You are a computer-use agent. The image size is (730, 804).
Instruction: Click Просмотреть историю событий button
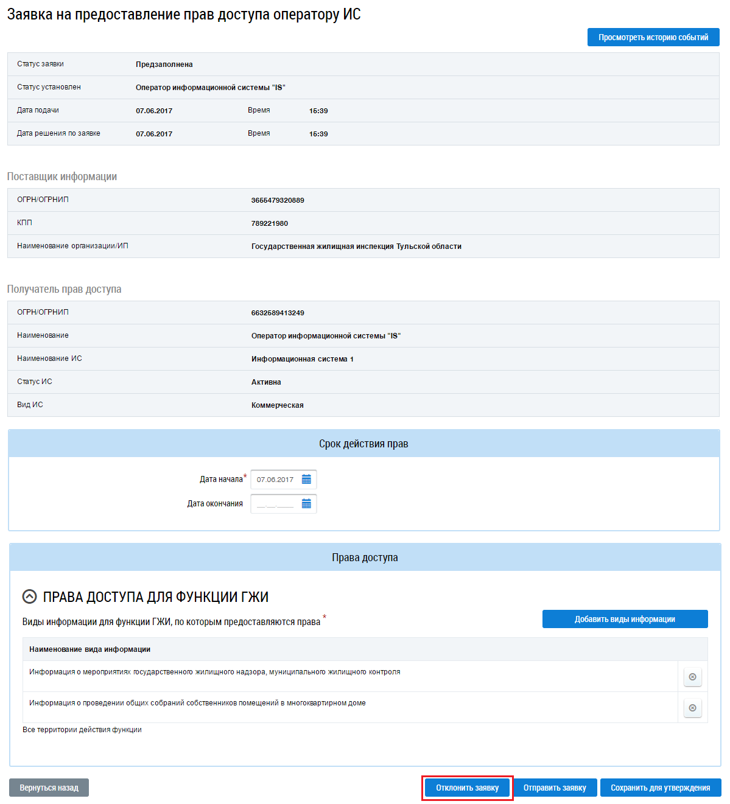point(653,37)
